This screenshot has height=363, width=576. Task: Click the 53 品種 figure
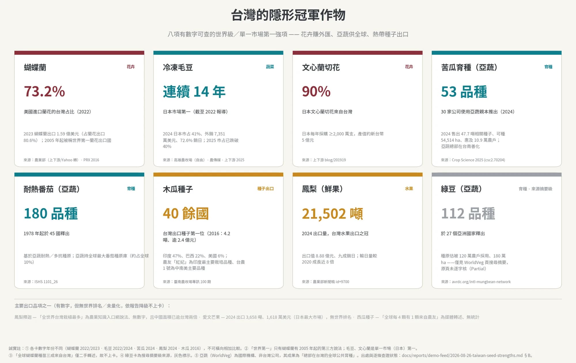coord(464,92)
